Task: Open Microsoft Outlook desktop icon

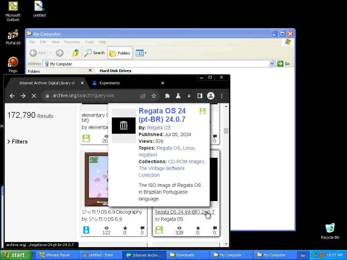Action: tap(13, 11)
